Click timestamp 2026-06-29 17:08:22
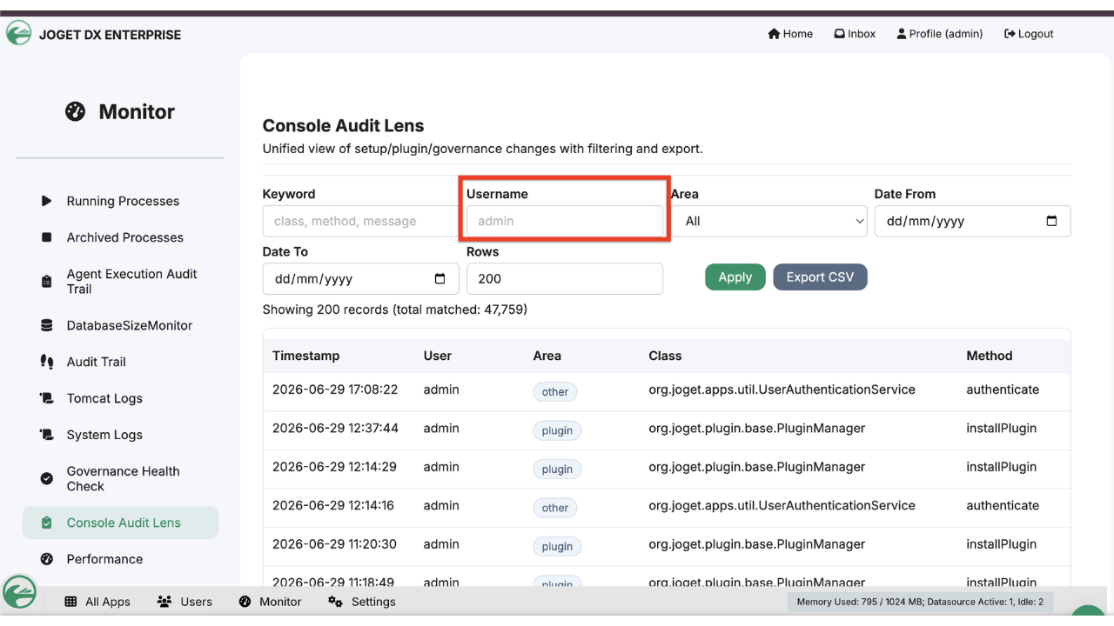 point(335,390)
